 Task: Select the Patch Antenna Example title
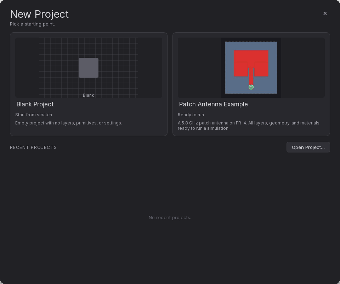coord(213,104)
